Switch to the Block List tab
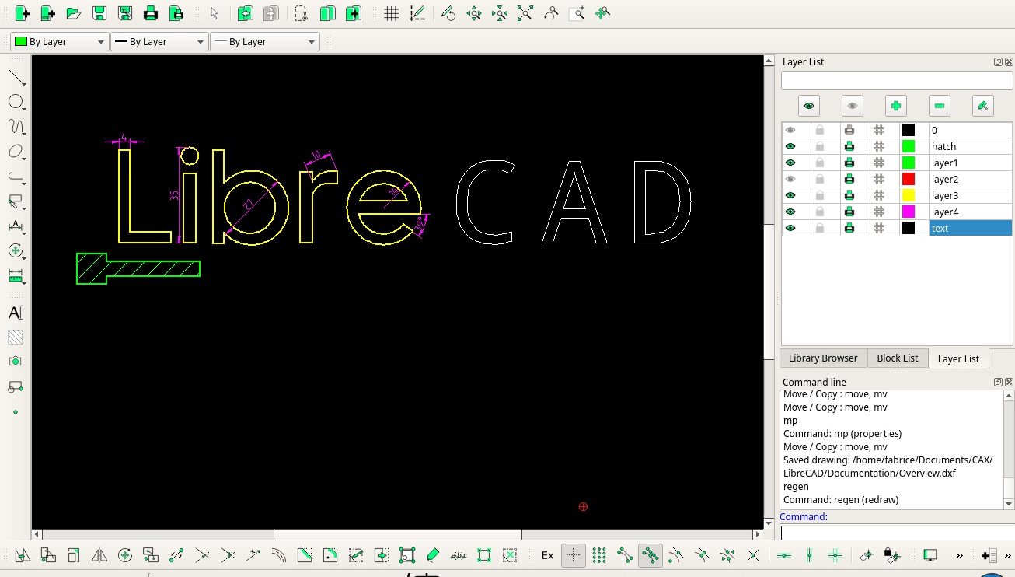1015x577 pixels. tap(897, 358)
